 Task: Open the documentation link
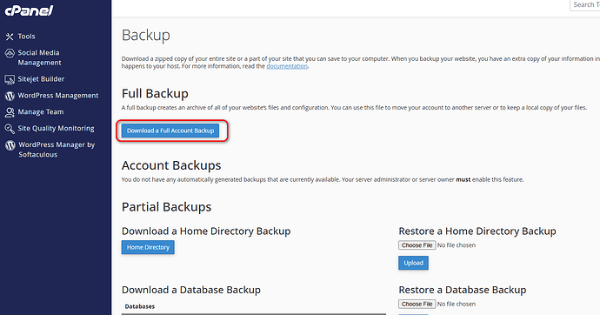click(x=287, y=66)
